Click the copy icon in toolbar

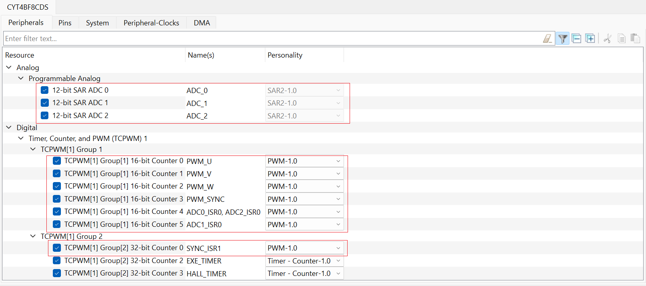coord(621,39)
